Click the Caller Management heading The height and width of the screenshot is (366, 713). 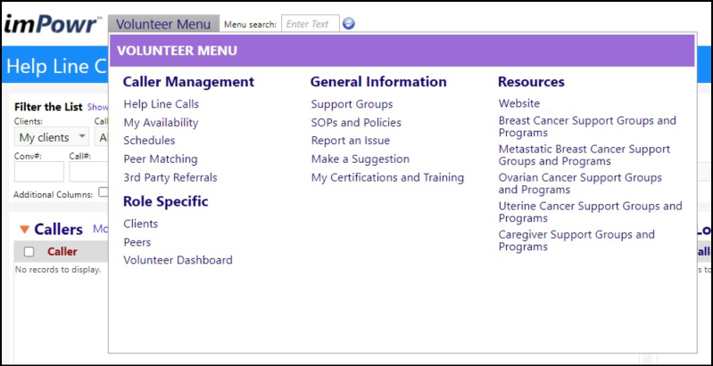click(188, 82)
